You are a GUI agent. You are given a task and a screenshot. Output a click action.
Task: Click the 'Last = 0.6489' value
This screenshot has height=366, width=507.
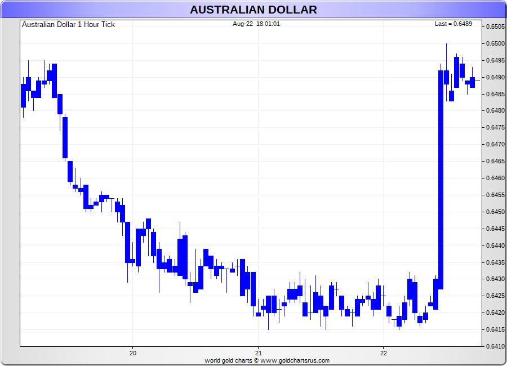pyautogui.click(x=453, y=24)
